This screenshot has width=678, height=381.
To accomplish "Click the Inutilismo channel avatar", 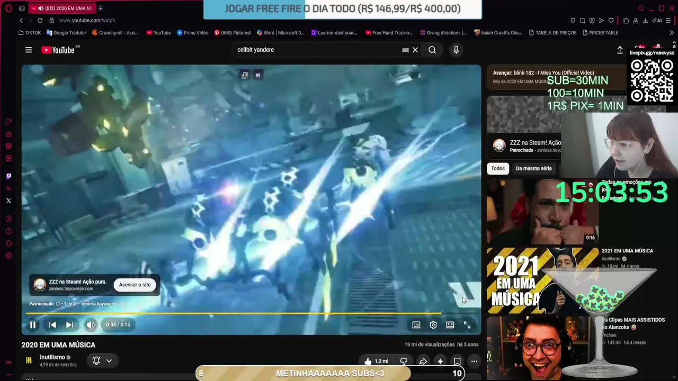I will point(29,360).
